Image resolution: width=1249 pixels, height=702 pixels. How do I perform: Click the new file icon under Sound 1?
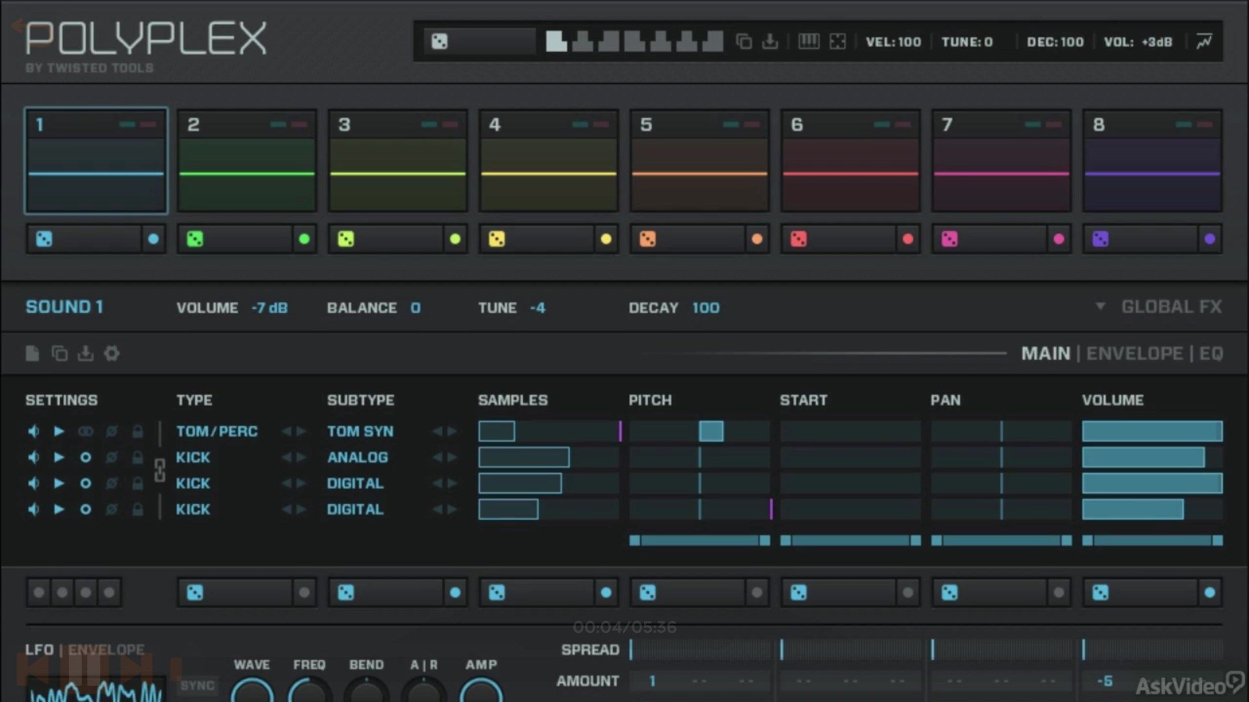[x=32, y=354]
